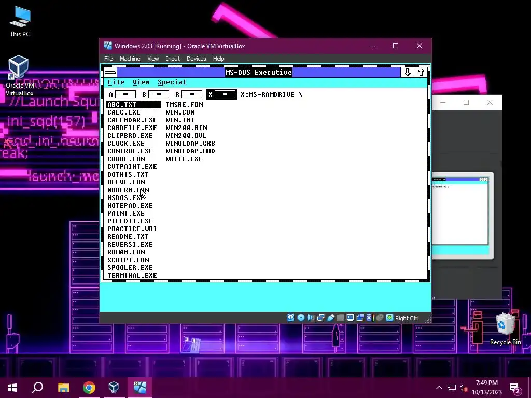Click the shared folders status icon
This screenshot has width=531, height=398.
(340, 318)
